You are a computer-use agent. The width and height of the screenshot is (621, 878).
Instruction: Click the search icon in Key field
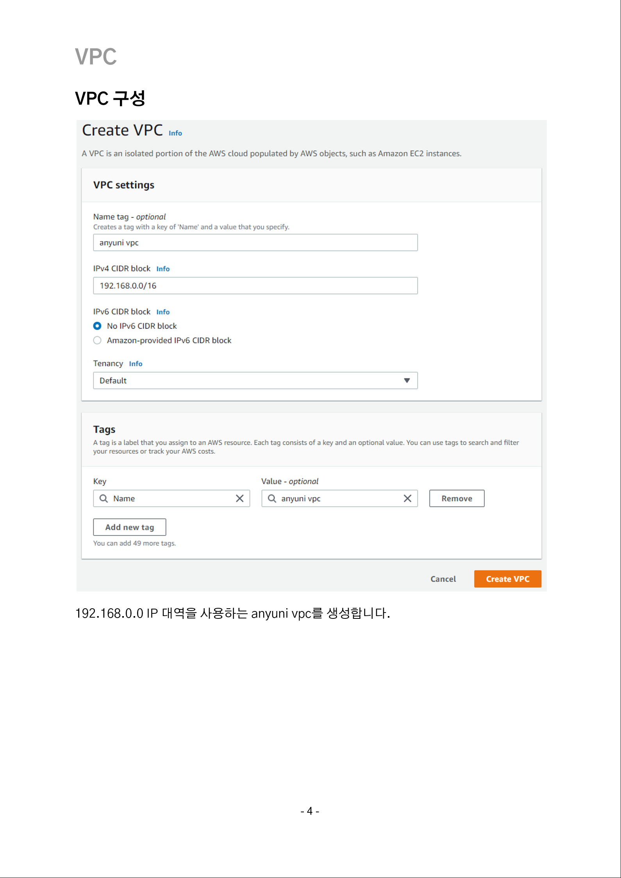[103, 499]
